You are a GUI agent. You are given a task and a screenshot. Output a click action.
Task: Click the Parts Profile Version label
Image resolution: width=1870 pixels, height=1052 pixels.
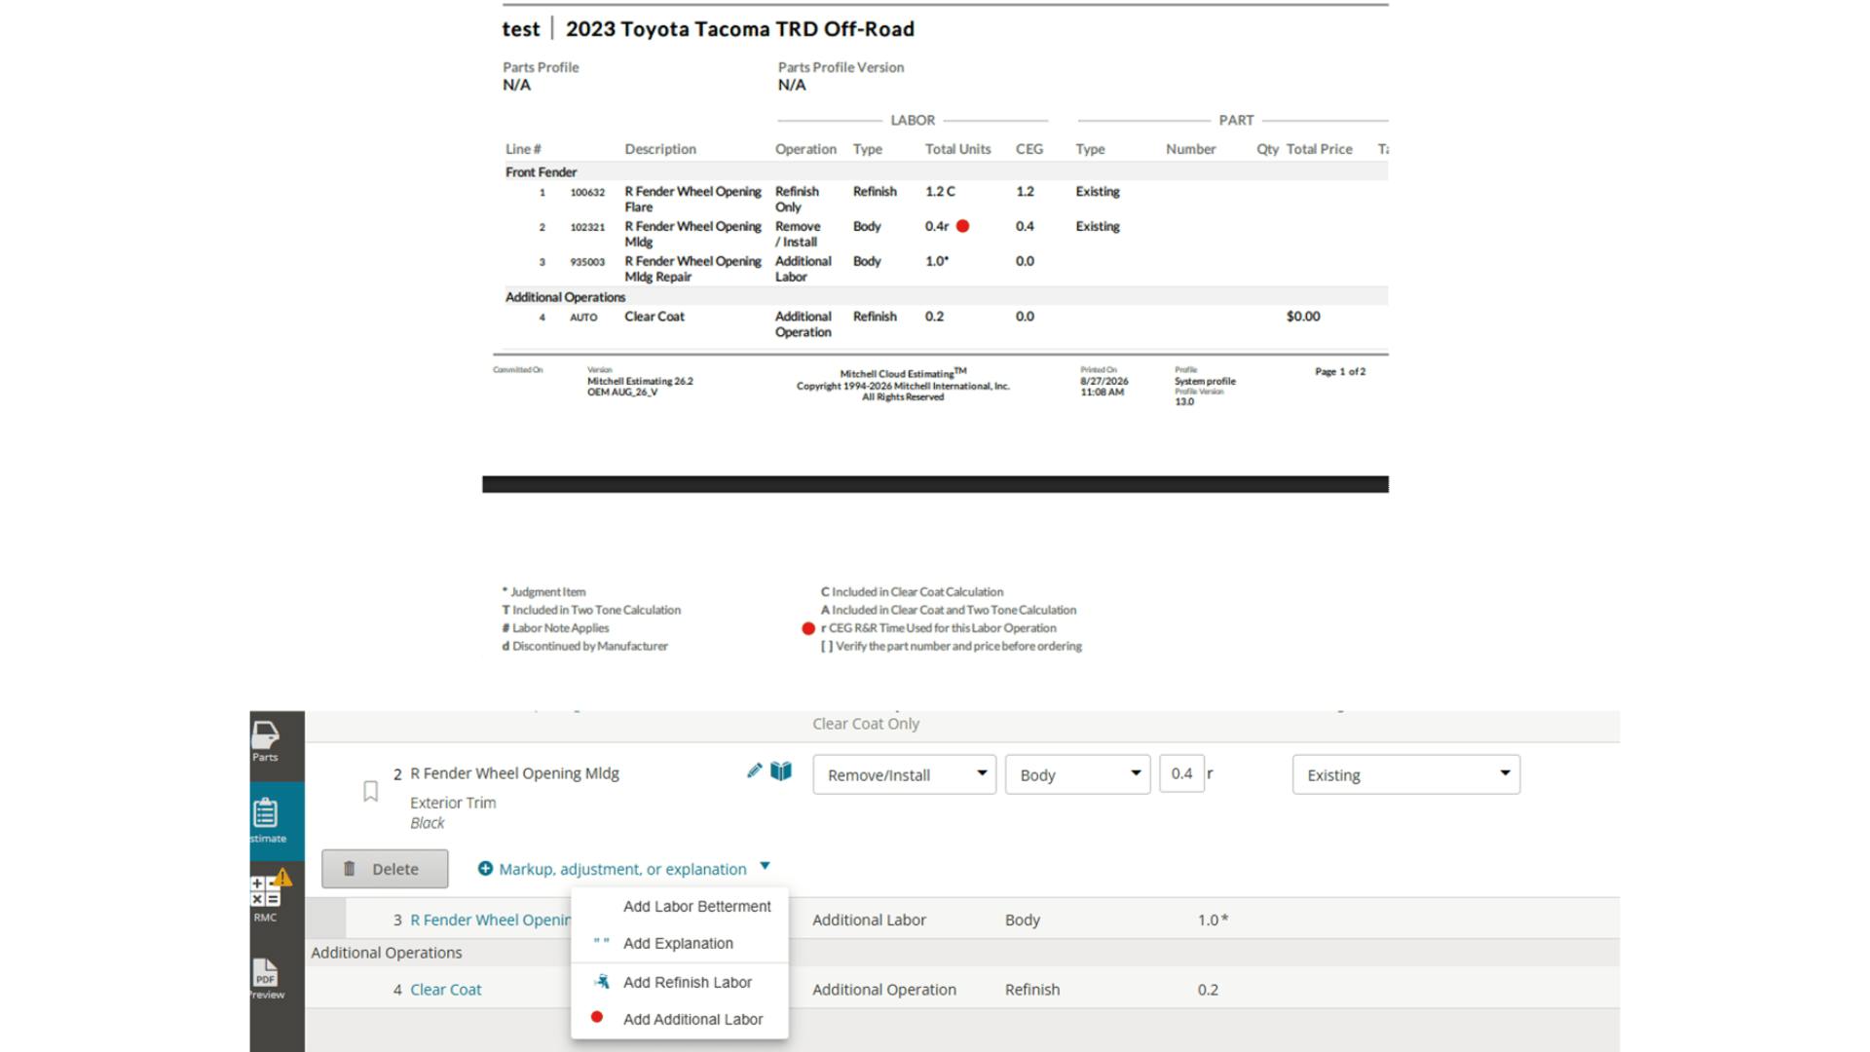[x=841, y=67]
